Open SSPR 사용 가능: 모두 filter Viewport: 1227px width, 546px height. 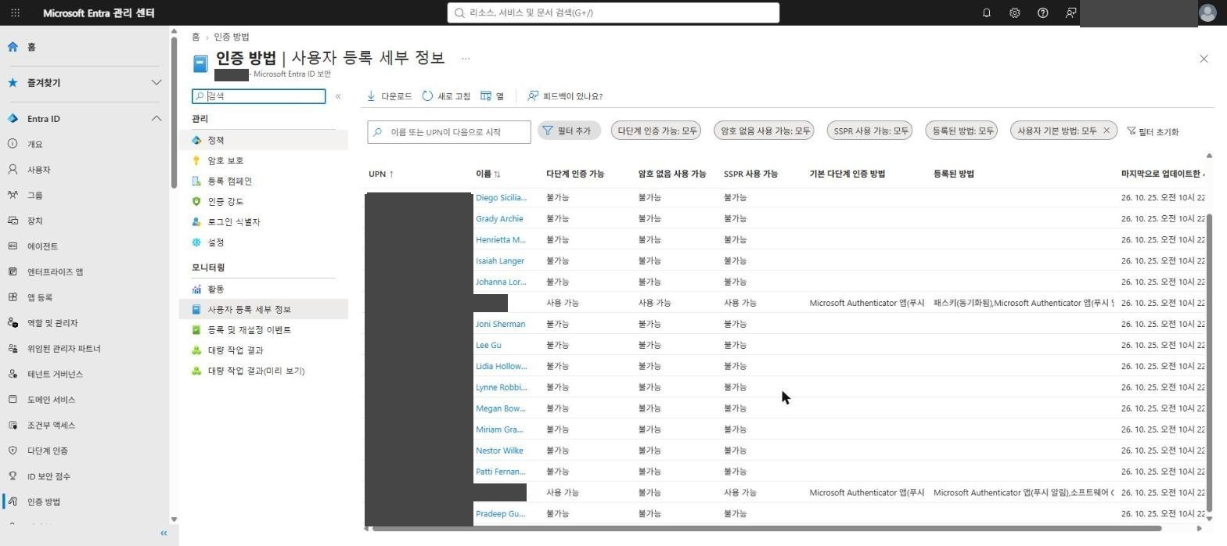pos(869,131)
